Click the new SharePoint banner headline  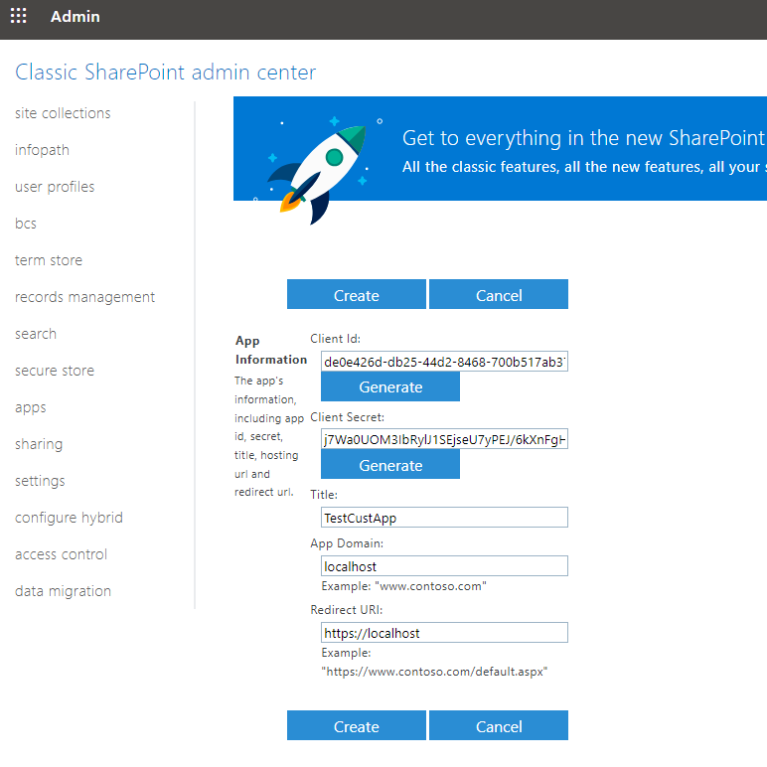tap(583, 138)
